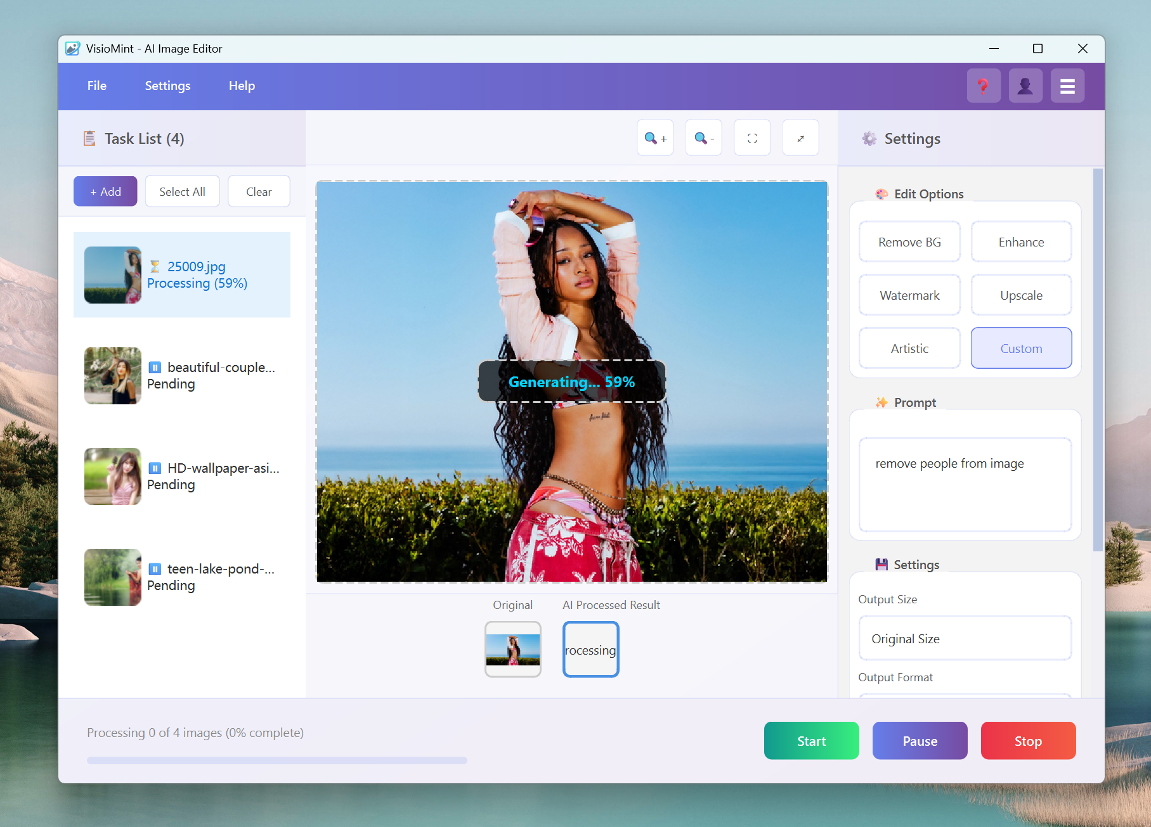The width and height of the screenshot is (1151, 827).
Task: Open help with the red question mark icon
Action: click(x=983, y=86)
